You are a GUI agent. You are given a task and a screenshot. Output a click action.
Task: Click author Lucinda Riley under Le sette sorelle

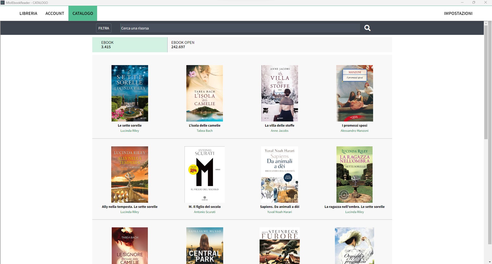(130, 131)
